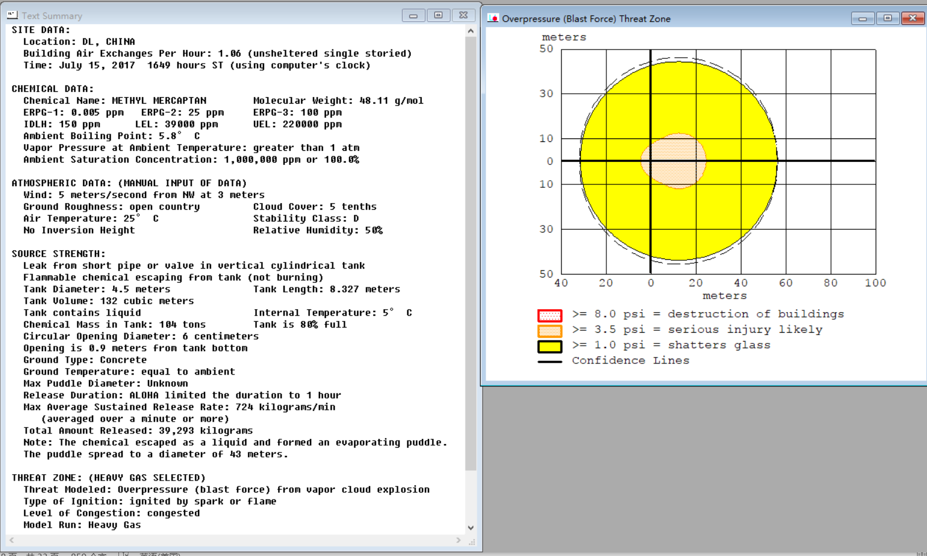Click 'Molecular Weight: 48.11 g/mol' text

tap(338, 101)
